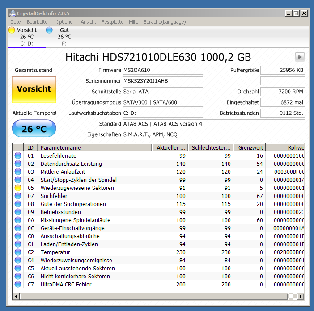Screen dimensions: 314x311
Task: Click blue status orb for Temperatur row
Action: 18,252
